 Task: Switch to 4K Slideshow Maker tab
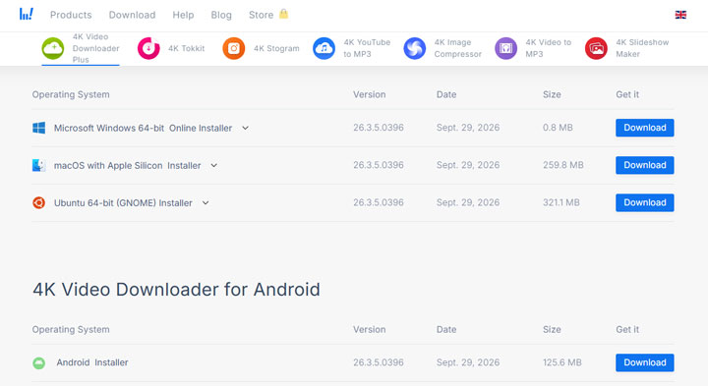pyautogui.click(x=627, y=48)
